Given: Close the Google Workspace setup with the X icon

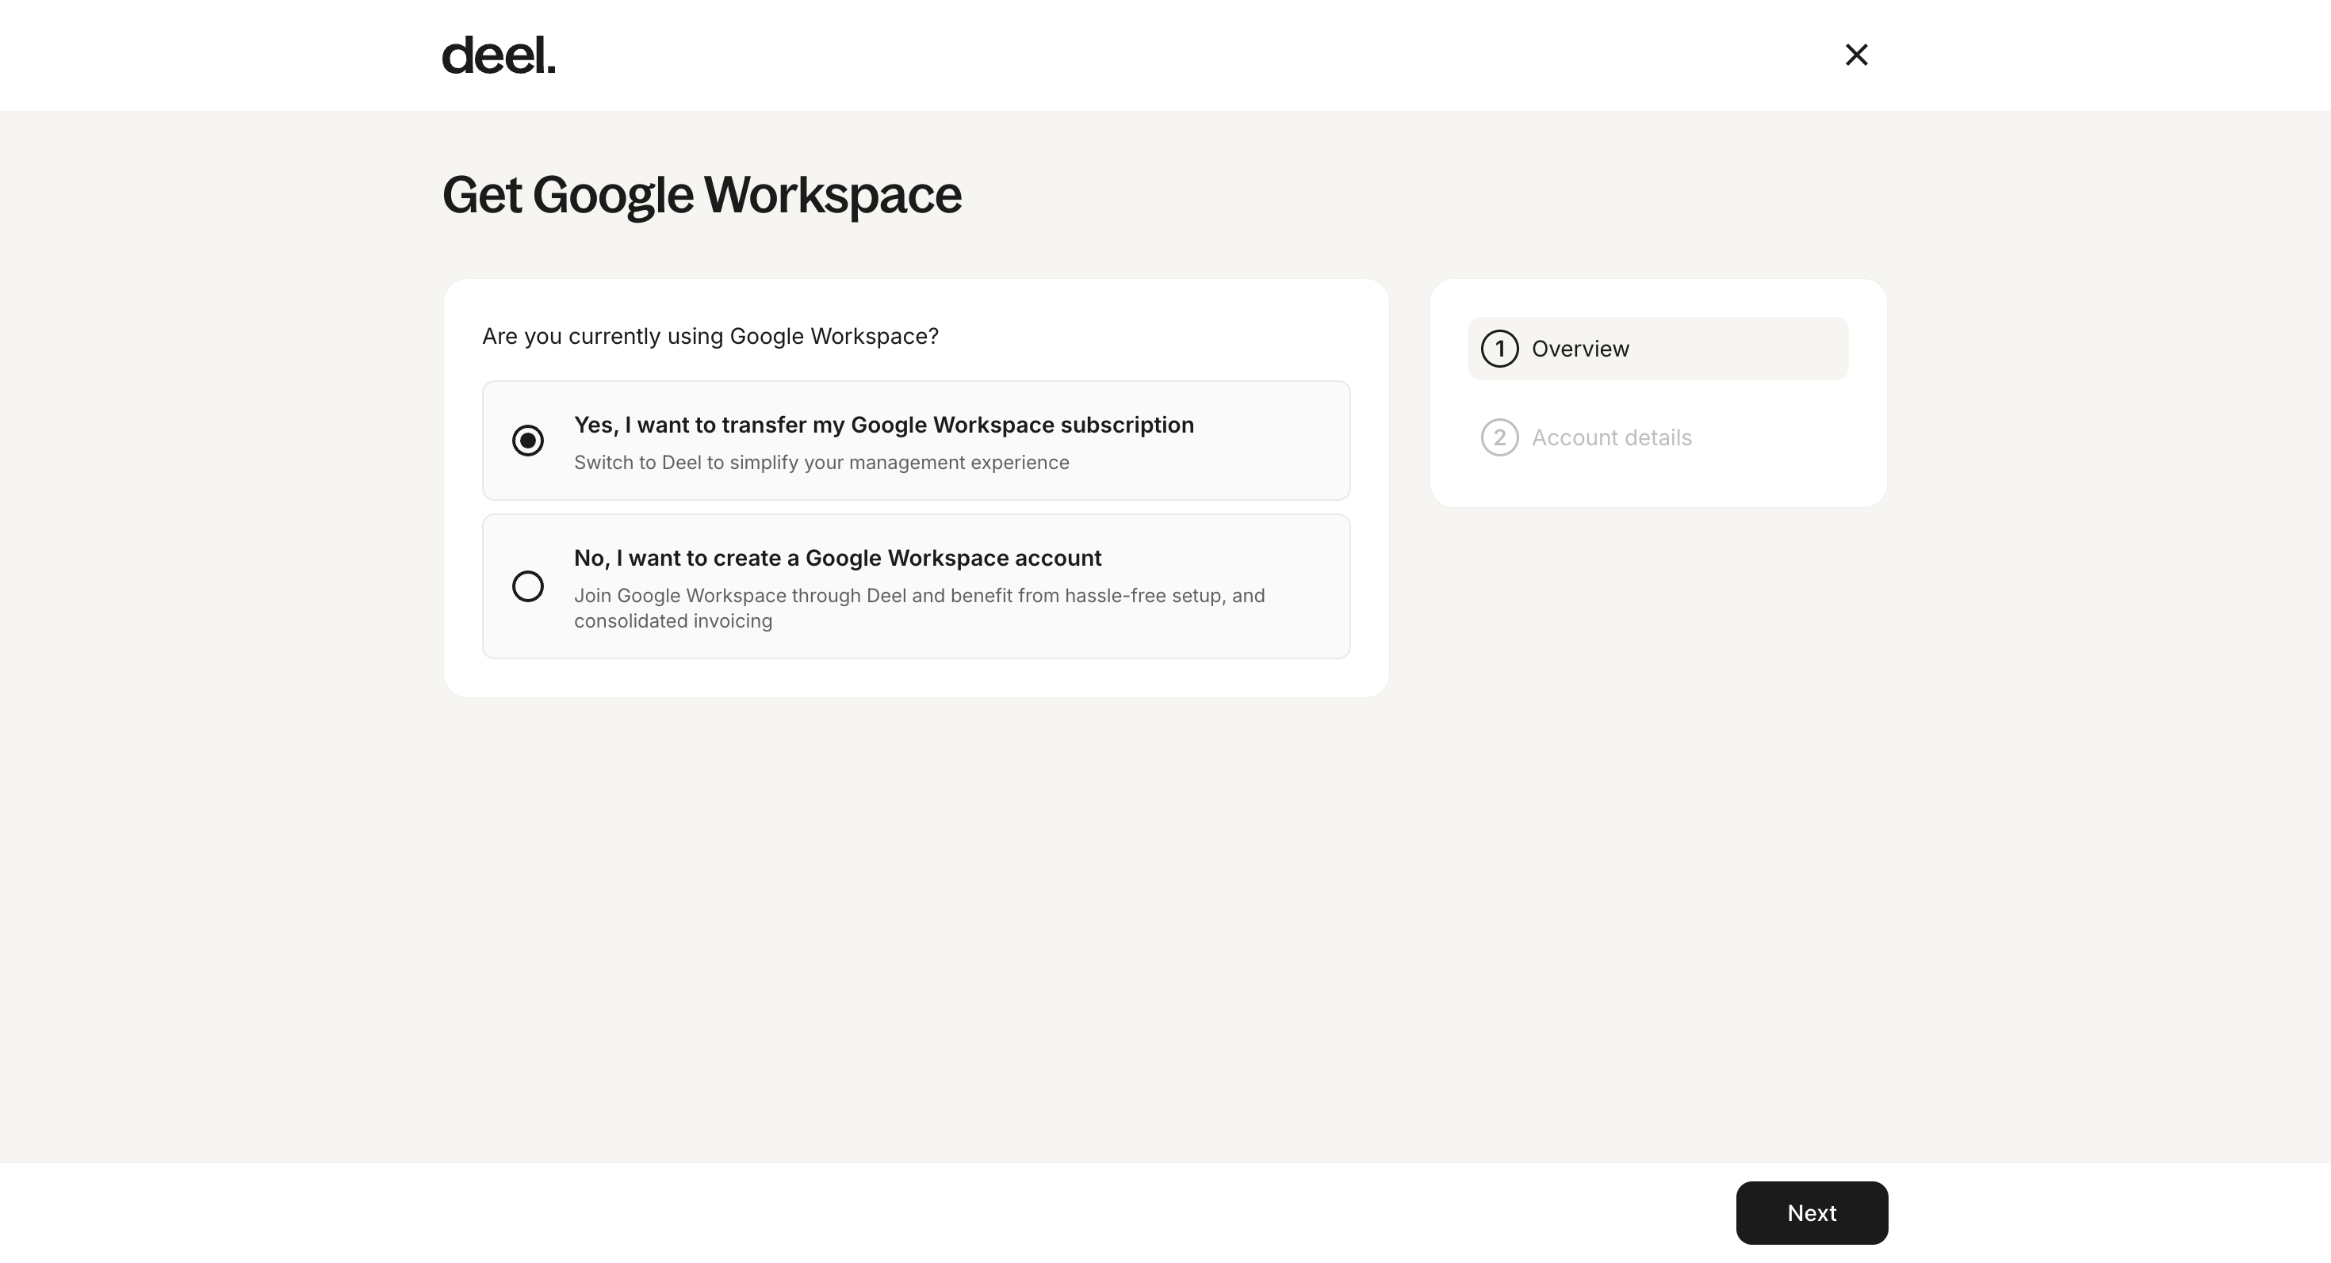Looking at the screenshot, I should pyautogui.click(x=1856, y=55).
